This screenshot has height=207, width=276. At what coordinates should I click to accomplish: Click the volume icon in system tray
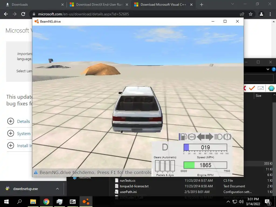click(241, 202)
